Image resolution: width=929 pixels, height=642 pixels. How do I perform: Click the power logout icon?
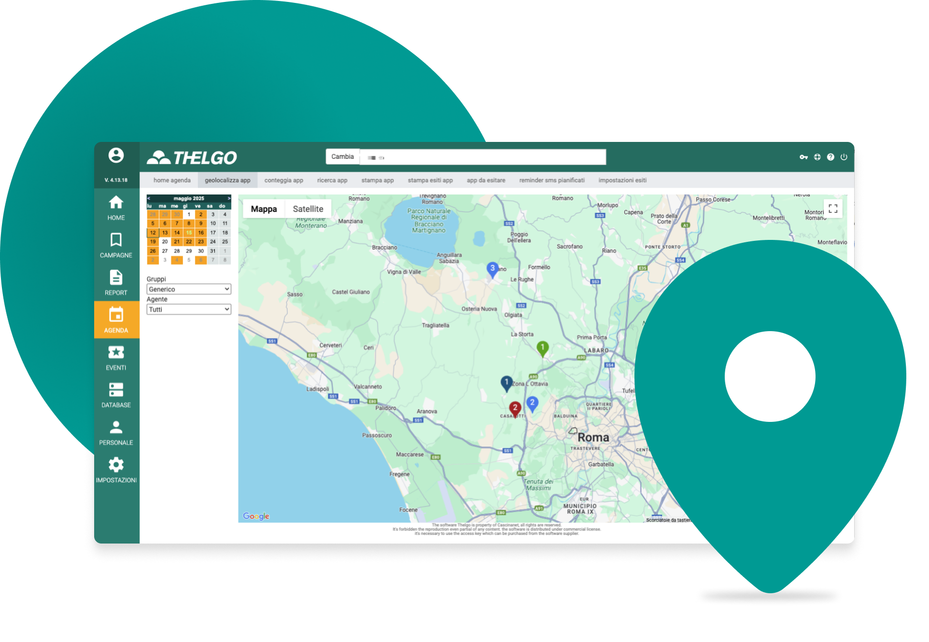(844, 157)
